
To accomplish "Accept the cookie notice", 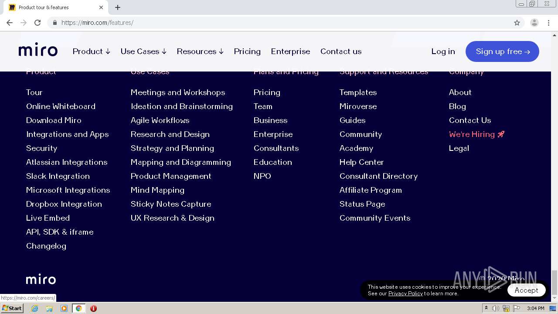I will click(x=526, y=290).
